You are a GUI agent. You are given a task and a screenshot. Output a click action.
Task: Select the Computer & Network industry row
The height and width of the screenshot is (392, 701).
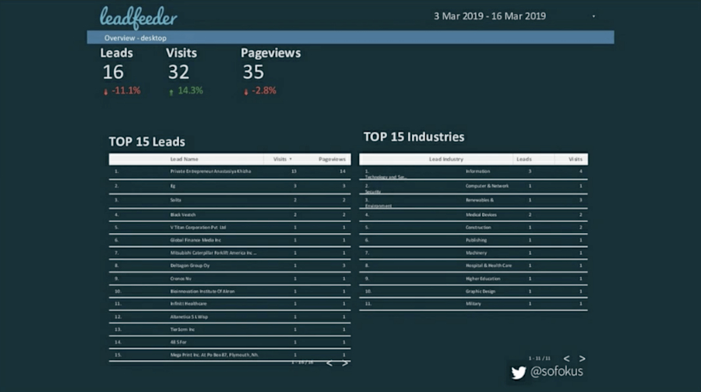[x=474, y=187]
